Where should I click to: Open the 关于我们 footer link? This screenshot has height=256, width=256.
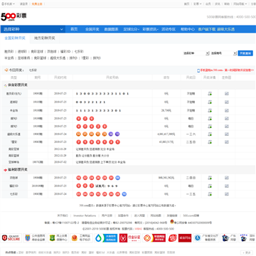click(63, 215)
